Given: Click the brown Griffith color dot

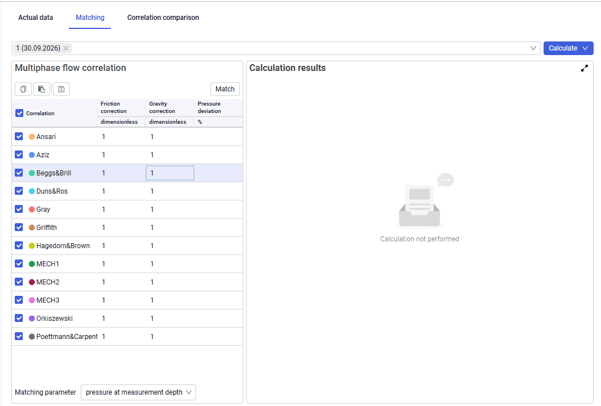Looking at the screenshot, I should point(32,228).
